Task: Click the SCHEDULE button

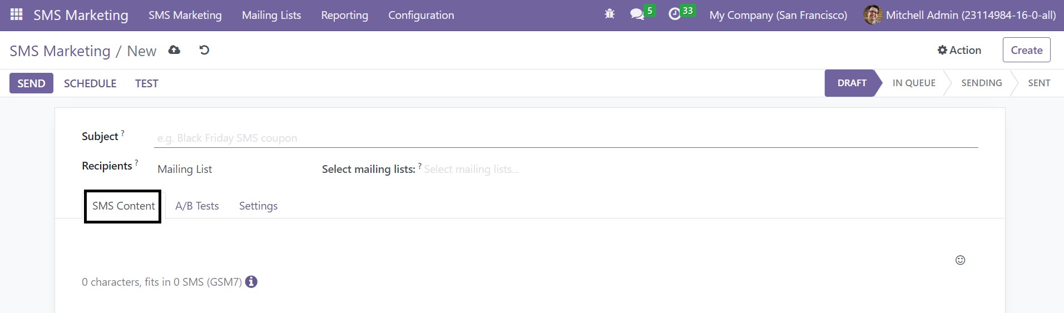Action: pos(90,83)
